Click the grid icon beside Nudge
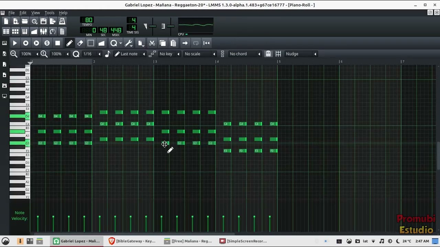440x247 pixels. [x=278, y=54]
